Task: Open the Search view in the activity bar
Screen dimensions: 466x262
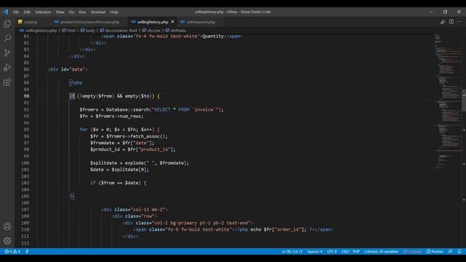Action: [x=7, y=38]
